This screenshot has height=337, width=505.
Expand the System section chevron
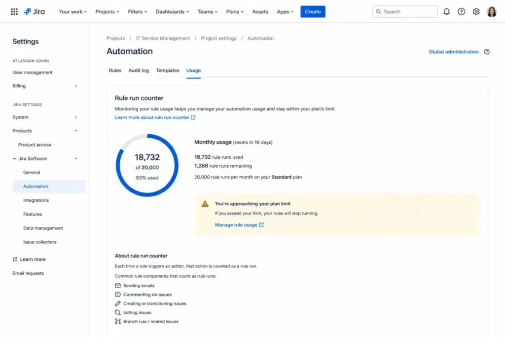[76, 117]
